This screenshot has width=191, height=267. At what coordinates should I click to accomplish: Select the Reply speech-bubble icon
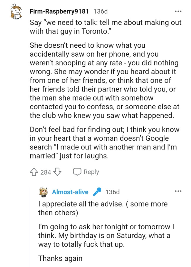(78, 172)
